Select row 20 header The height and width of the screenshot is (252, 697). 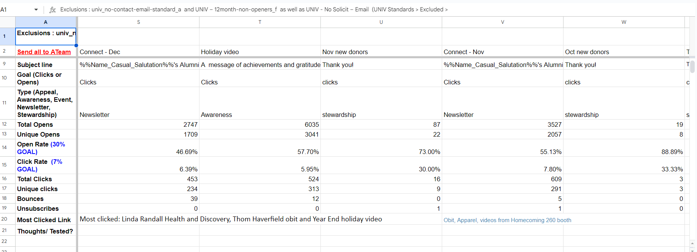point(5,219)
